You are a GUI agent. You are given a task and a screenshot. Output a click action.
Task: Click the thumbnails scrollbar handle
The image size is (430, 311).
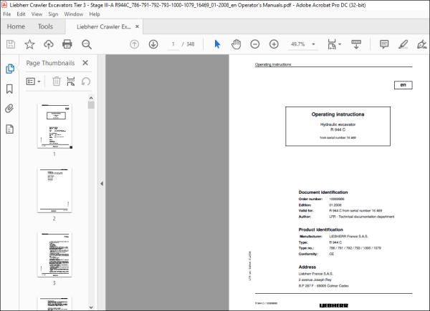(x=91, y=105)
